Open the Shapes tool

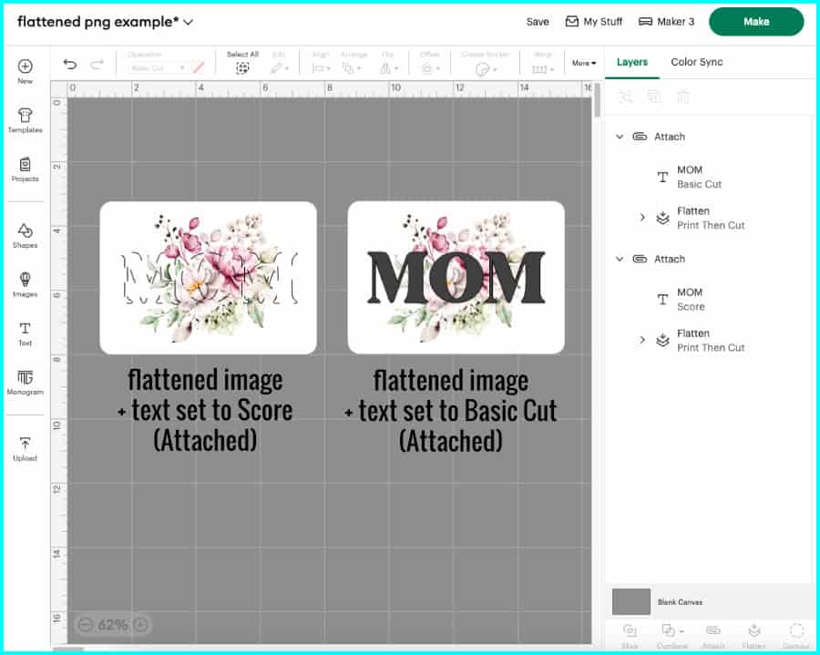26,235
